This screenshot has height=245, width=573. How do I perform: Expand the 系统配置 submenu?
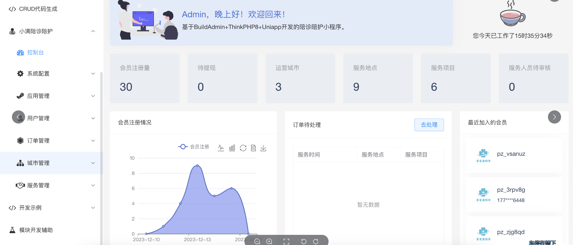[93, 74]
